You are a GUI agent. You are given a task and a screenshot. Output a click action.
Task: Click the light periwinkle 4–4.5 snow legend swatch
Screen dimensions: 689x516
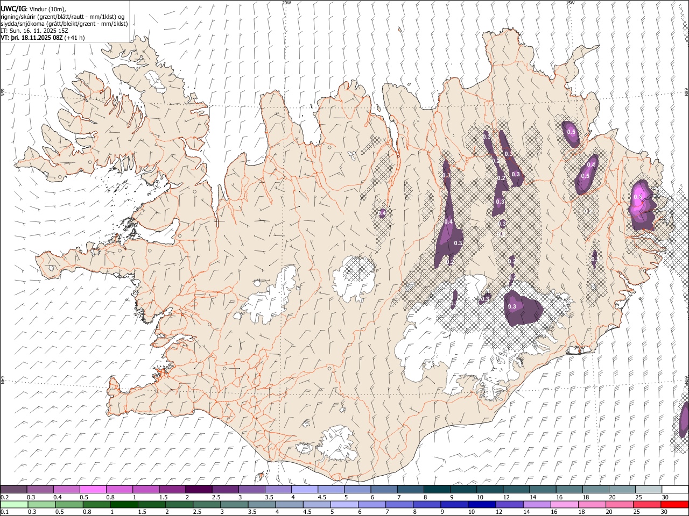click(305, 490)
